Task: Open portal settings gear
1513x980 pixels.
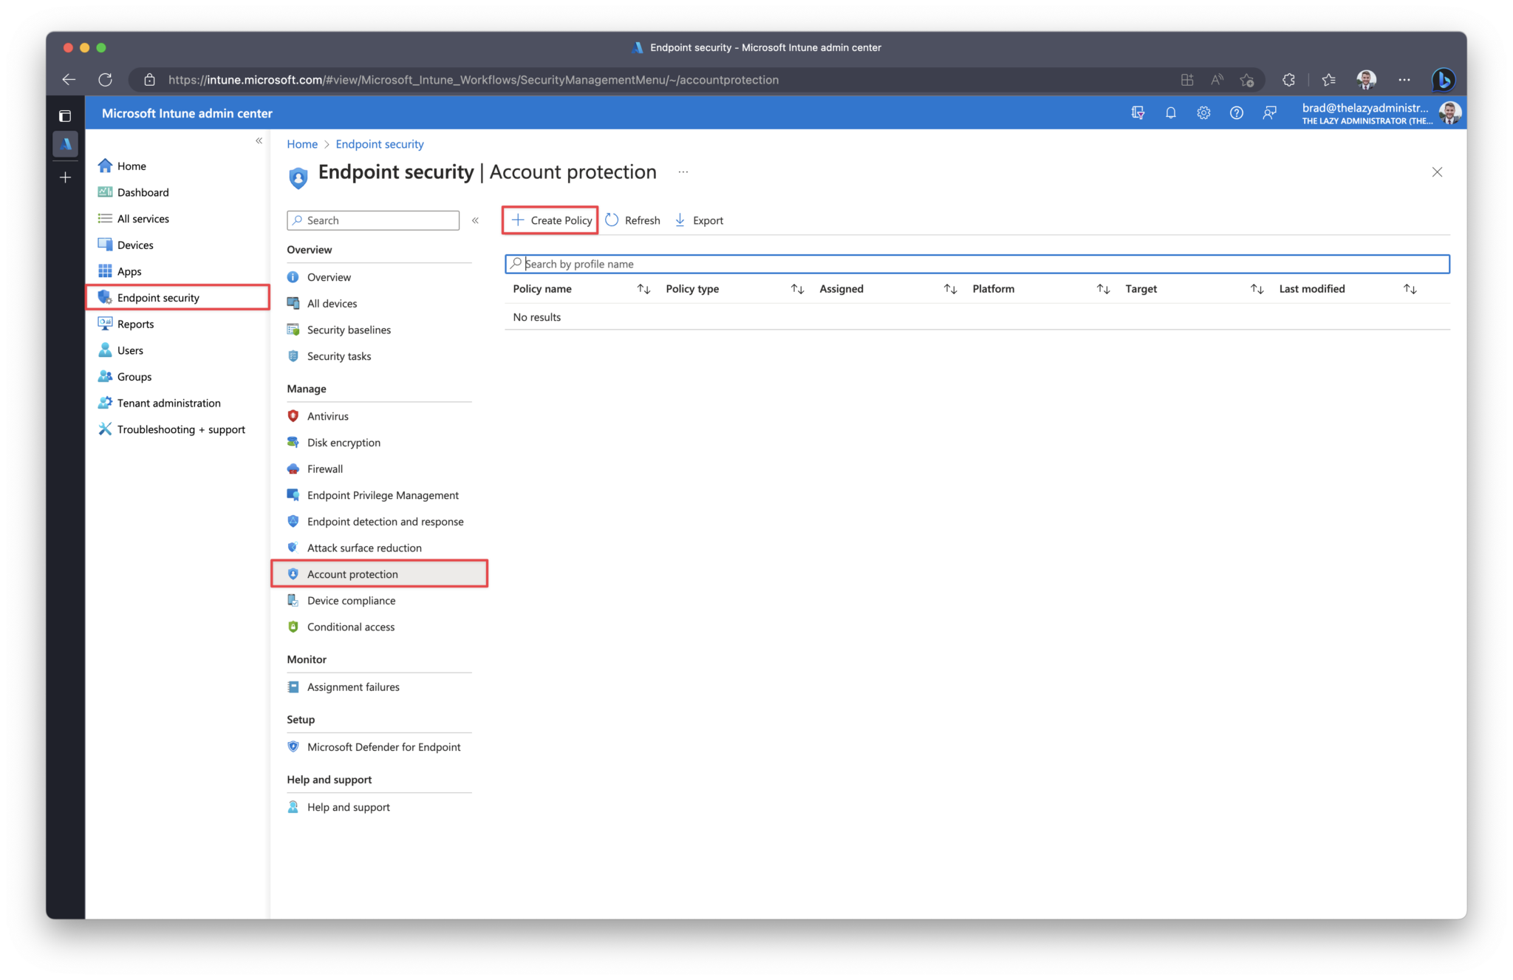Action: click(x=1203, y=113)
